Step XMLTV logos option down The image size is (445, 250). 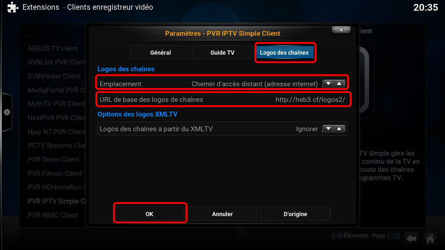coord(328,129)
